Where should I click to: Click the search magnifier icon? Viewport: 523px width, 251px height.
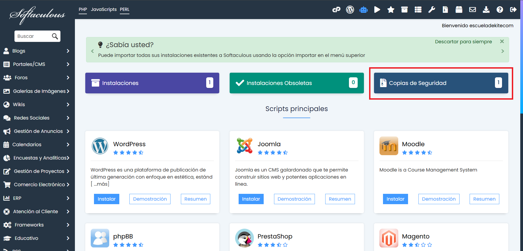click(55, 36)
